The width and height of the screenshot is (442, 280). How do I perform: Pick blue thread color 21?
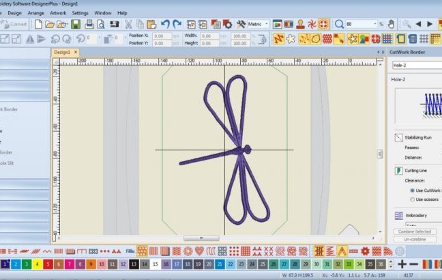[x=220, y=264]
